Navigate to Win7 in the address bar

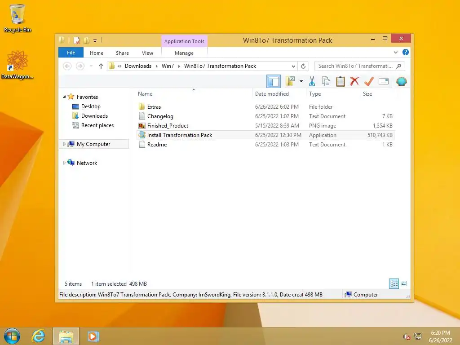tap(168, 66)
